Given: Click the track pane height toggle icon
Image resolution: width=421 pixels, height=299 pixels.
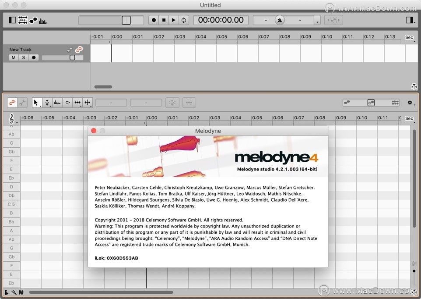Looking at the screenshot, I should (x=414, y=86).
